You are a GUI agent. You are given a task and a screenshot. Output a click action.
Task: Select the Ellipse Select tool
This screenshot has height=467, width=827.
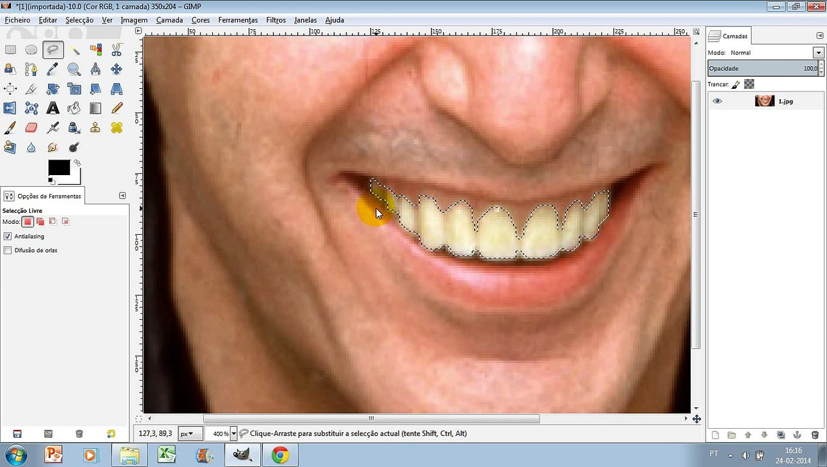(x=31, y=49)
